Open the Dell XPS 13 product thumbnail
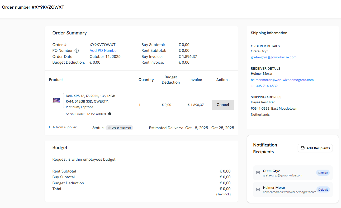The image size is (341, 208). click(56, 100)
